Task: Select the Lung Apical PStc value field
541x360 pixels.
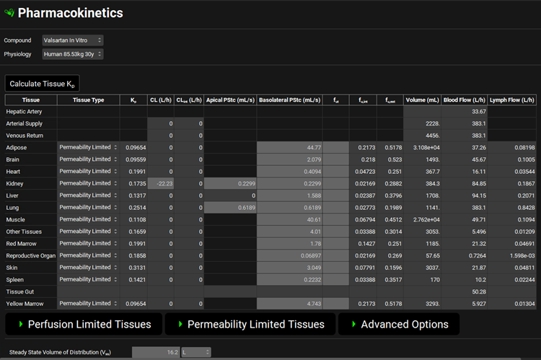Action: 231,208
